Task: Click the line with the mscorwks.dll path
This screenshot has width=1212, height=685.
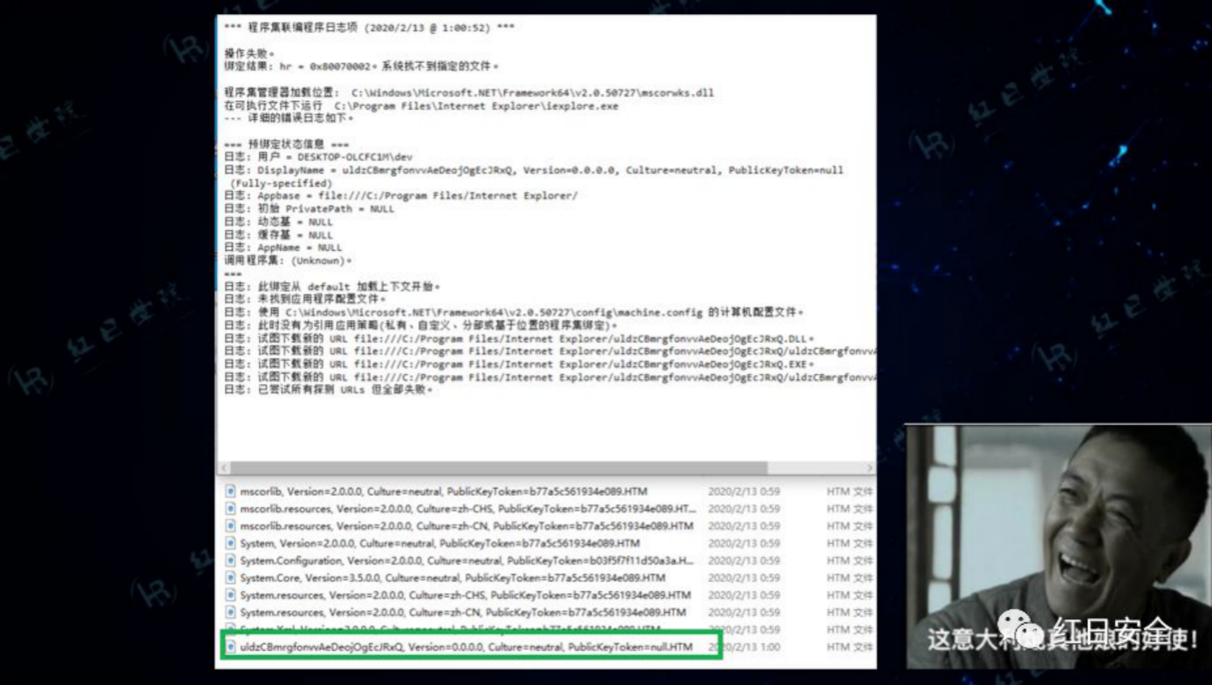Action: pyautogui.click(x=470, y=92)
